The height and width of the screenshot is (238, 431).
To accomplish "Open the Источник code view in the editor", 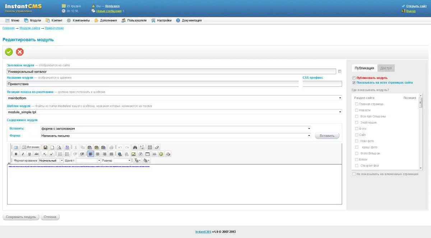I will pyautogui.click(x=31, y=147).
